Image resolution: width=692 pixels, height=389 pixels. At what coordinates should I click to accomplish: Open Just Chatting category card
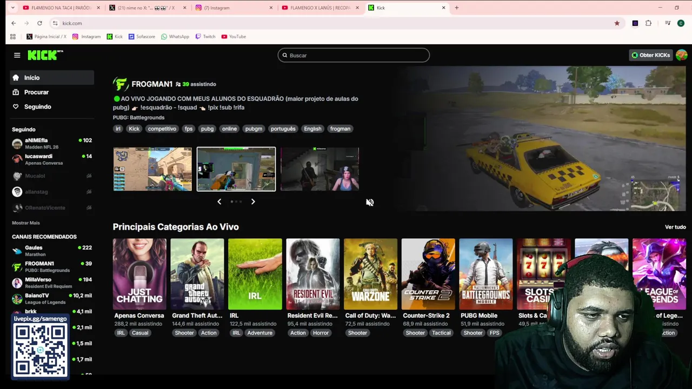point(139,274)
